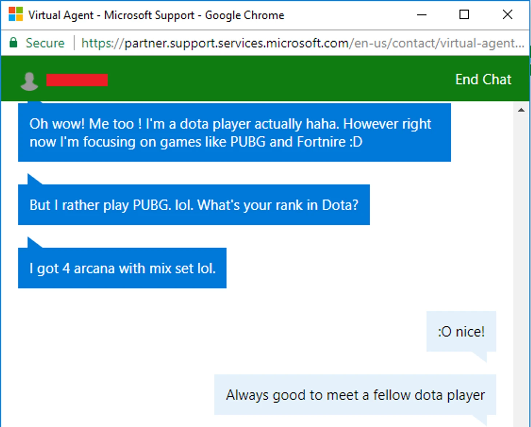Close the Microsoft Support chat window
The height and width of the screenshot is (427, 531).
(507, 15)
